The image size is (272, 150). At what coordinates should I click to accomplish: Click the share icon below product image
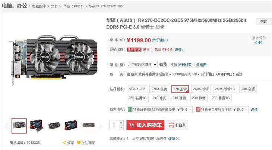(x=64, y=143)
